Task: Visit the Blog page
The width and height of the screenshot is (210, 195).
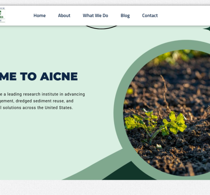Action: pos(125,16)
